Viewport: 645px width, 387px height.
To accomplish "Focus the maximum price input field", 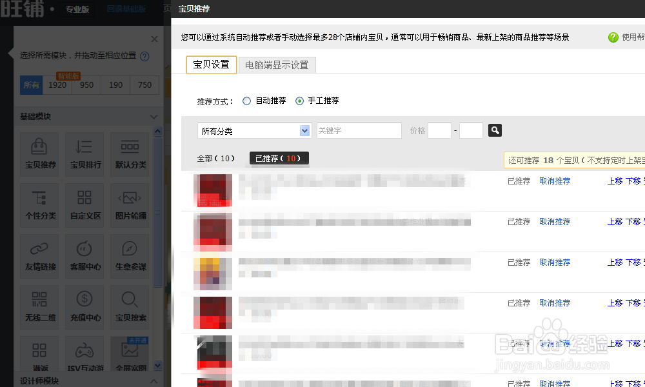I will pyautogui.click(x=471, y=131).
